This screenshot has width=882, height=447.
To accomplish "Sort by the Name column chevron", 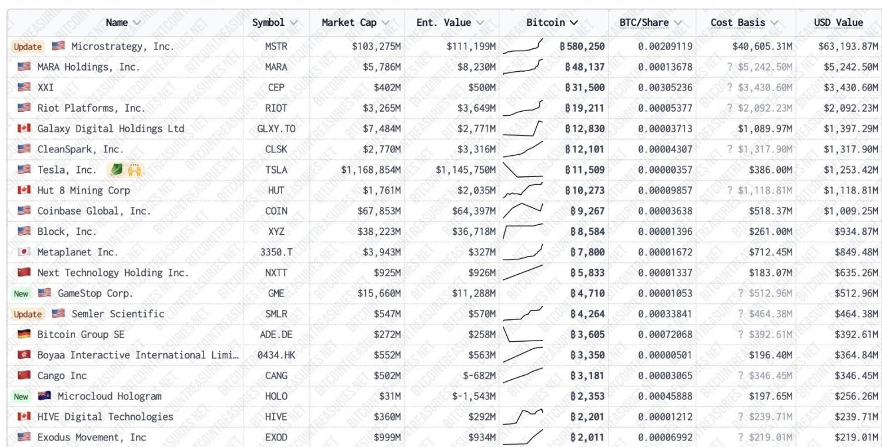I will click(x=137, y=22).
